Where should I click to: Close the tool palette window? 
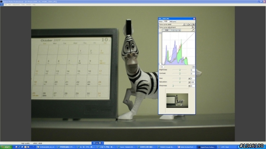(194, 19)
